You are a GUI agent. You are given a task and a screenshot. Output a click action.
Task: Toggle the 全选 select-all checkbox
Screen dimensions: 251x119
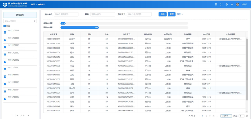[4, 26]
